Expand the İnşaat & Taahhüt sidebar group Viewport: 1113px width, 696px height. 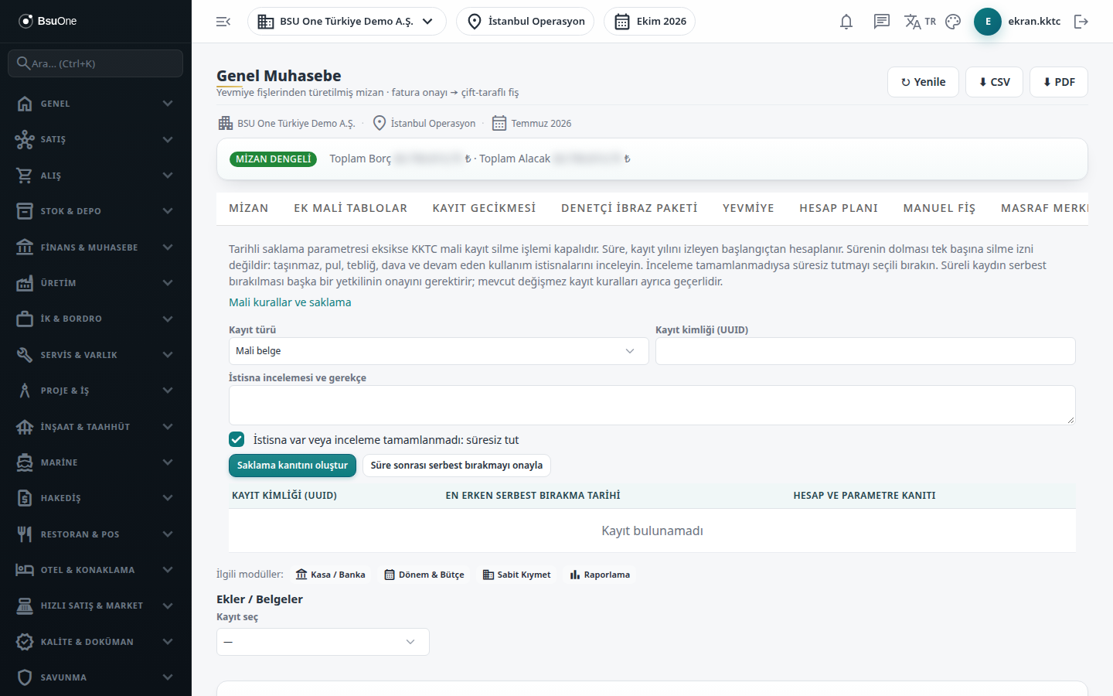click(x=96, y=427)
